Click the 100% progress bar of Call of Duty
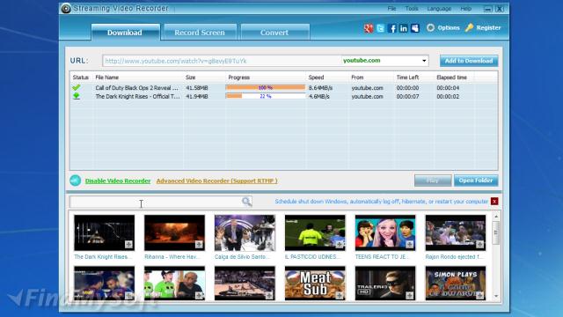The height and width of the screenshot is (317, 563). [x=266, y=88]
